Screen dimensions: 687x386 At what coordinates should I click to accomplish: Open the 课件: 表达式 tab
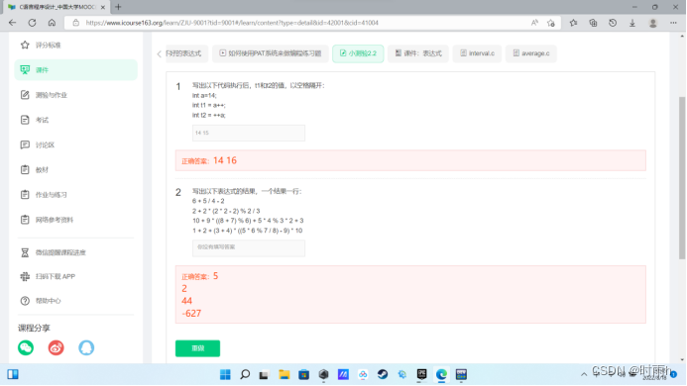(418, 53)
